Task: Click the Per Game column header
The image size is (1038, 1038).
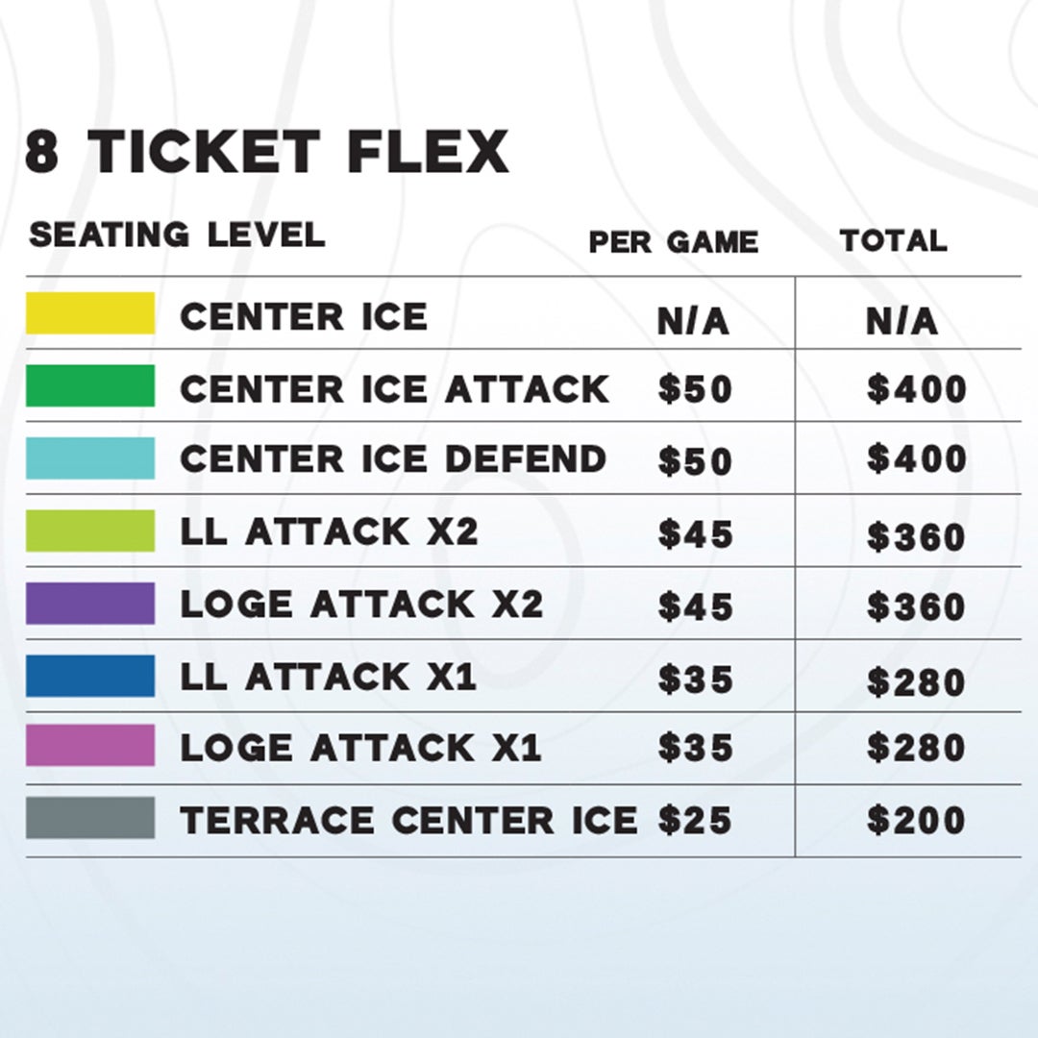Action: [x=673, y=241]
